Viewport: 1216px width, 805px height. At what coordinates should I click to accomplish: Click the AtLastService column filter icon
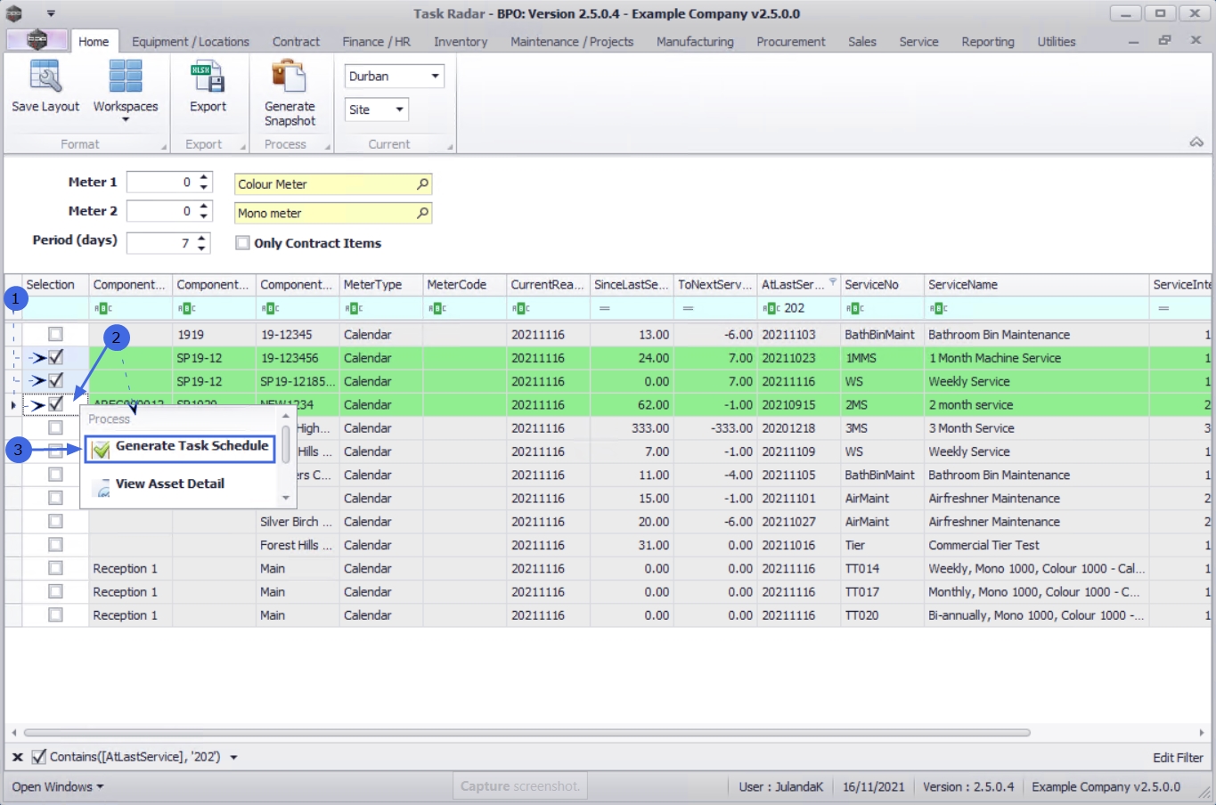tap(833, 282)
